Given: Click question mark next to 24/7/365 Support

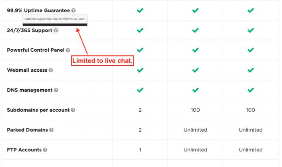Looking at the screenshot, I should click(56, 30).
